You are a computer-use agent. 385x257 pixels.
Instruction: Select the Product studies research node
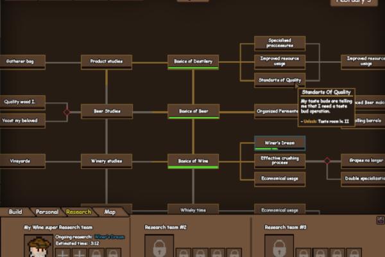coord(107,62)
